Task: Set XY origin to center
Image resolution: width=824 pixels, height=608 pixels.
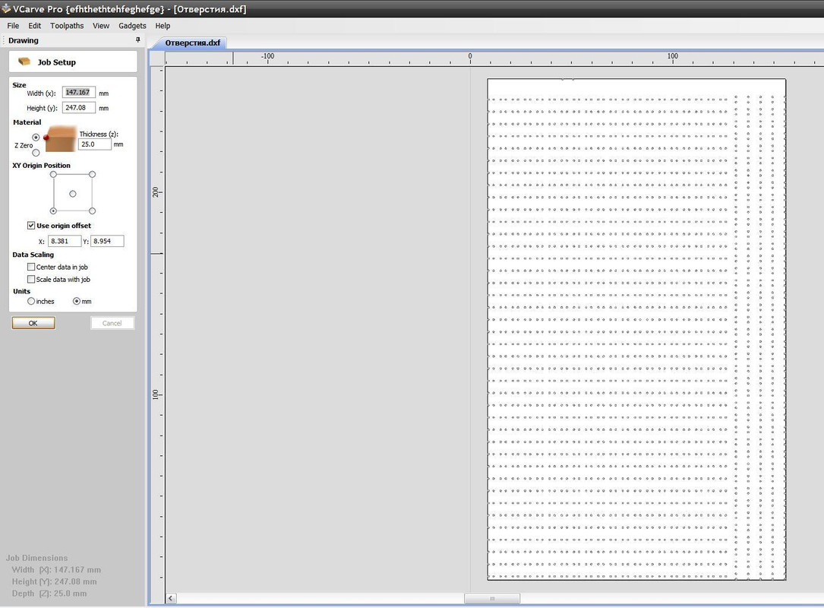Action: point(72,194)
